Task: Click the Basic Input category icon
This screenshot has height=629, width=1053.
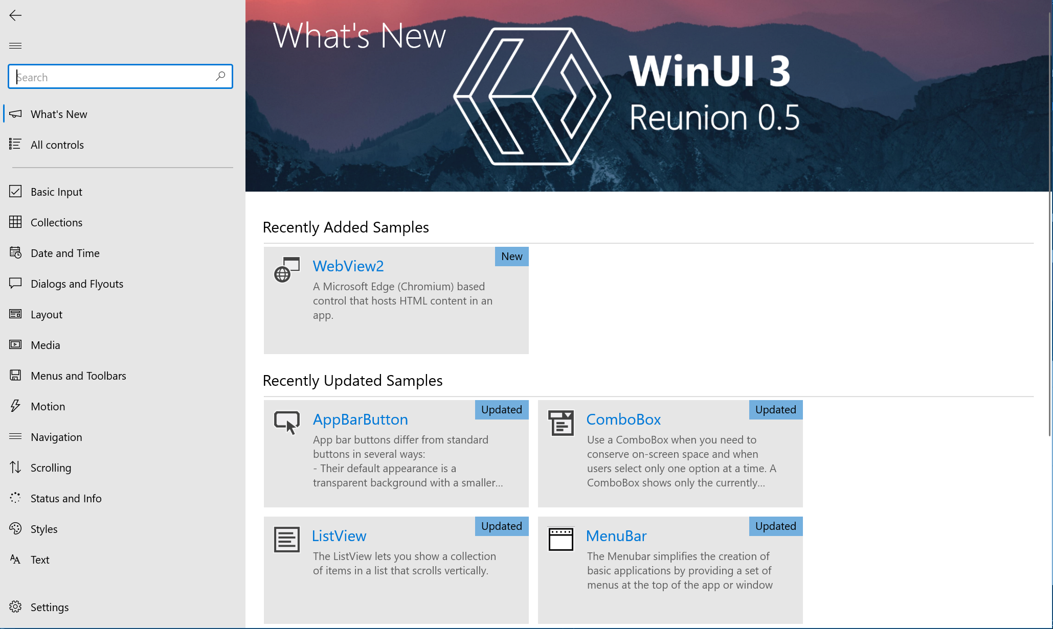Action: pyautogui.click(x=15, y=191)
